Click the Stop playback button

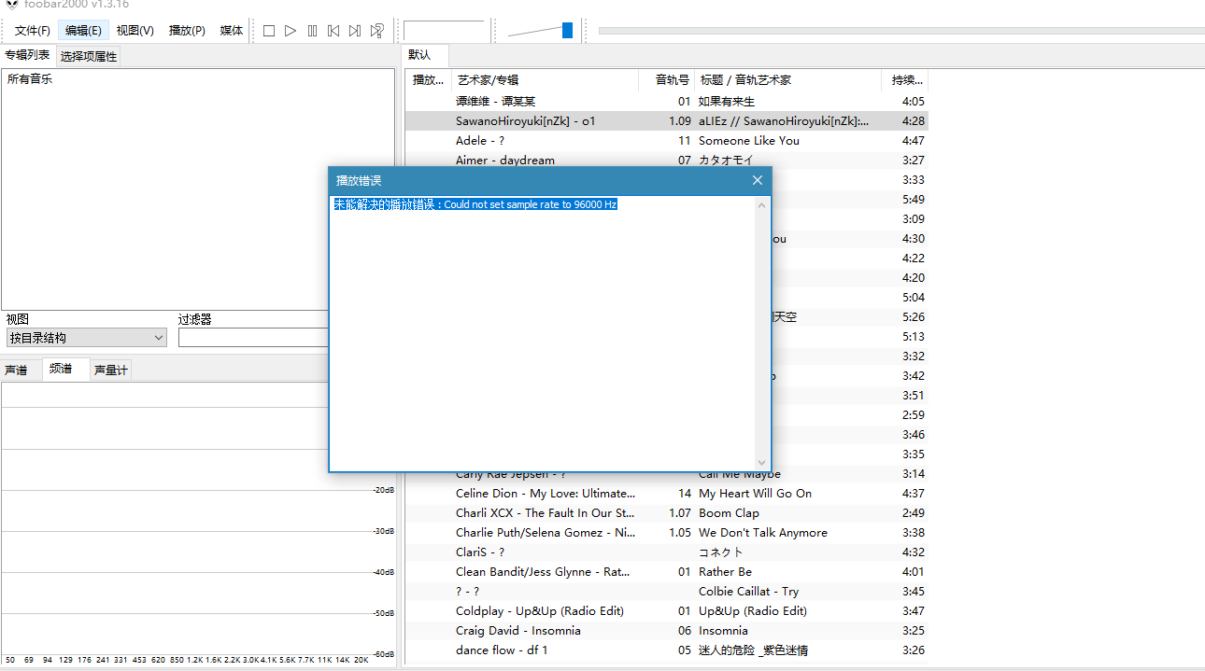tap(269, 31)
